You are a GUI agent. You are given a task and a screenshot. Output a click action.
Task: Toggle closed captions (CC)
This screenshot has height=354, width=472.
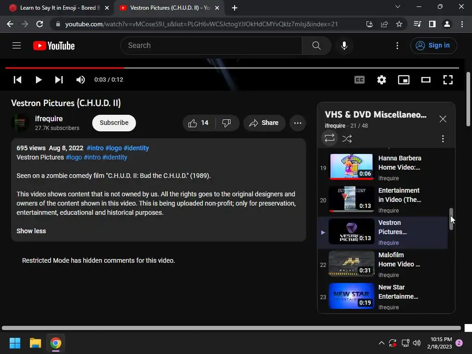[360, 80]
